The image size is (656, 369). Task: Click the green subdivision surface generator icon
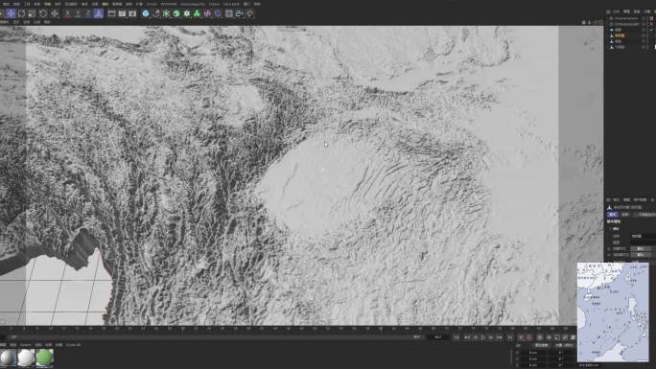click(x=166, y=13)
